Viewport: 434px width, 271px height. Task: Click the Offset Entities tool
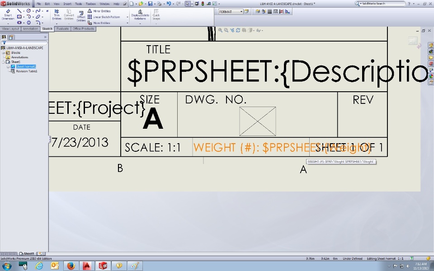(x=81, y=16)
